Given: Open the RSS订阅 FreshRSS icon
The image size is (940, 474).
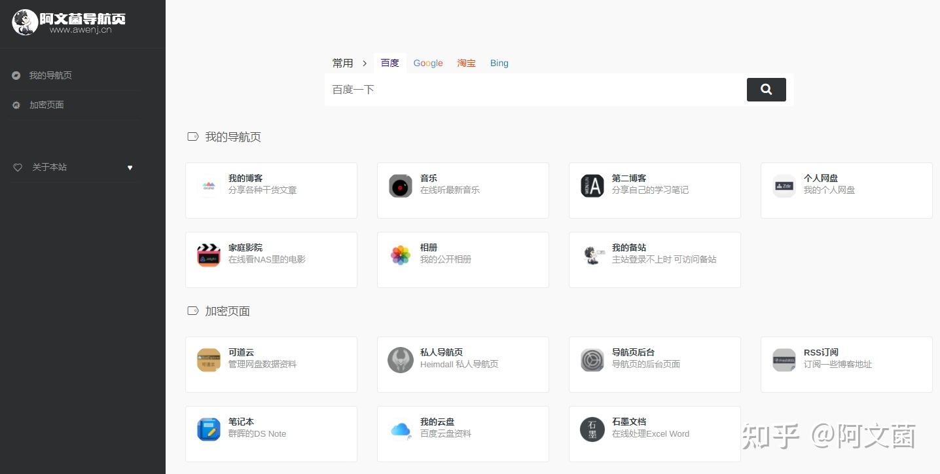Looking at the screenshot, I should coord(784,360).
